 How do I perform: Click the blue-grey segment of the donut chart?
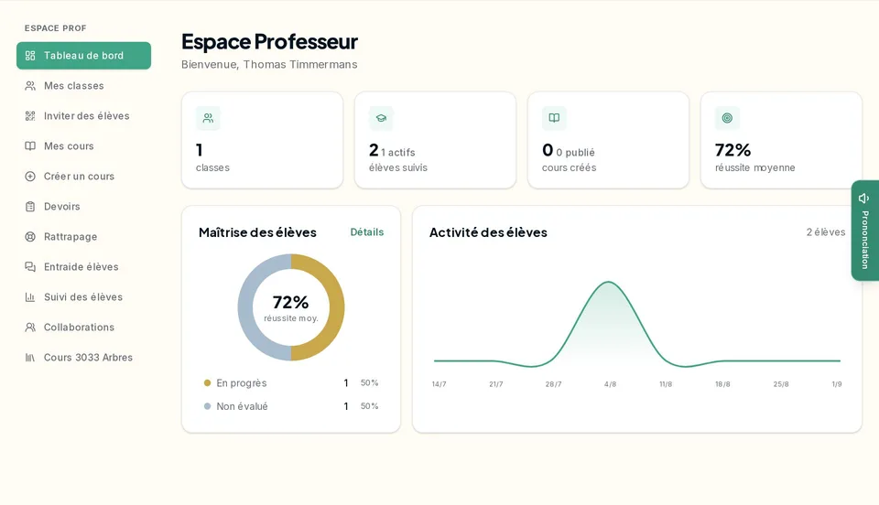point(245,307)
